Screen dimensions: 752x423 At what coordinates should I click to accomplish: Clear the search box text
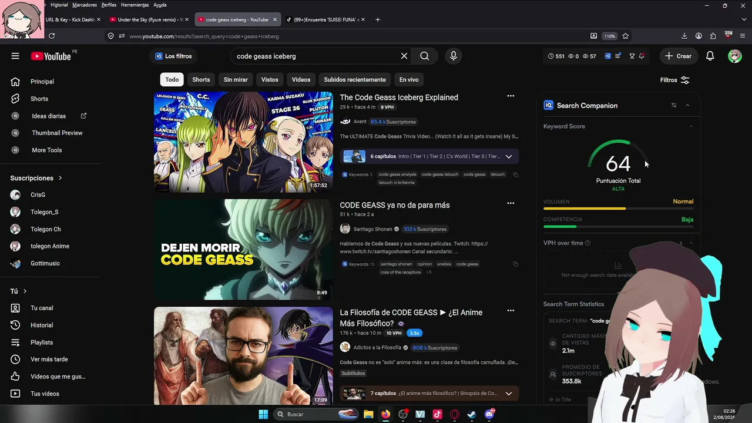point(404,56)
